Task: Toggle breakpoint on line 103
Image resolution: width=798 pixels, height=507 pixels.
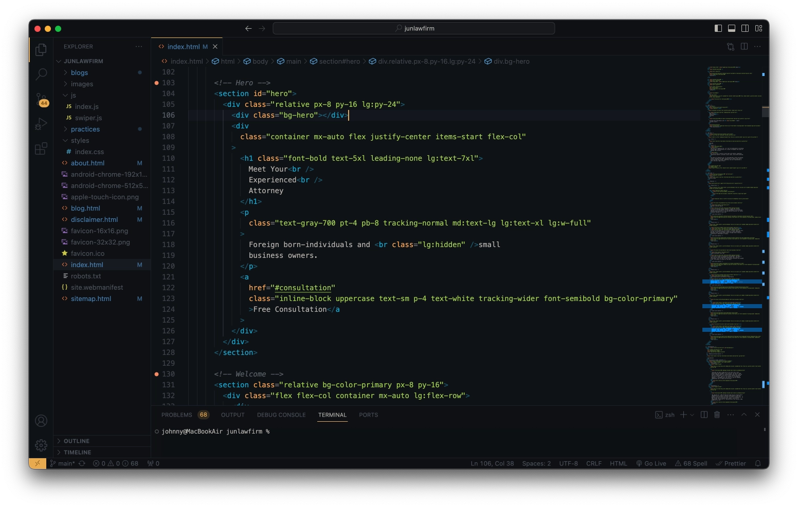Action: point(156,83)
